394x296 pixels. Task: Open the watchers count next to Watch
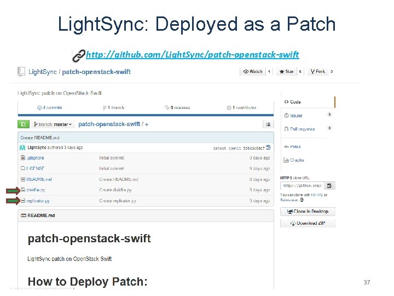(269, 71)
